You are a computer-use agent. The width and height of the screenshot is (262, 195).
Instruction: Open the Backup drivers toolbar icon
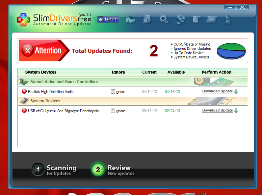[147, 19]
